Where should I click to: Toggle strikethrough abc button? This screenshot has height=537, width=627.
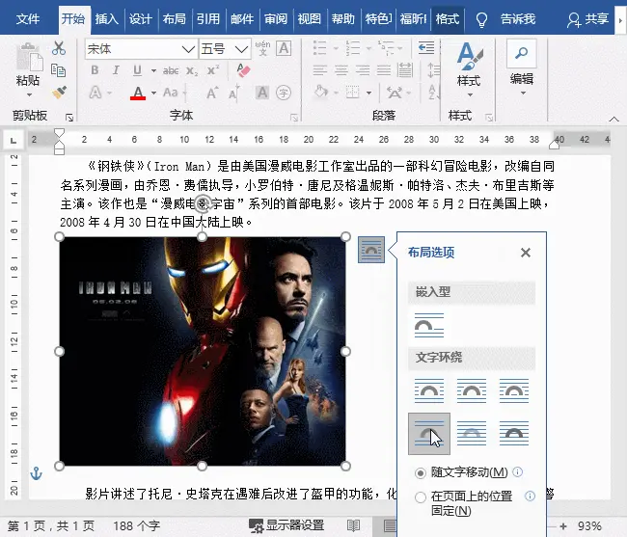(x=171, y=71)
